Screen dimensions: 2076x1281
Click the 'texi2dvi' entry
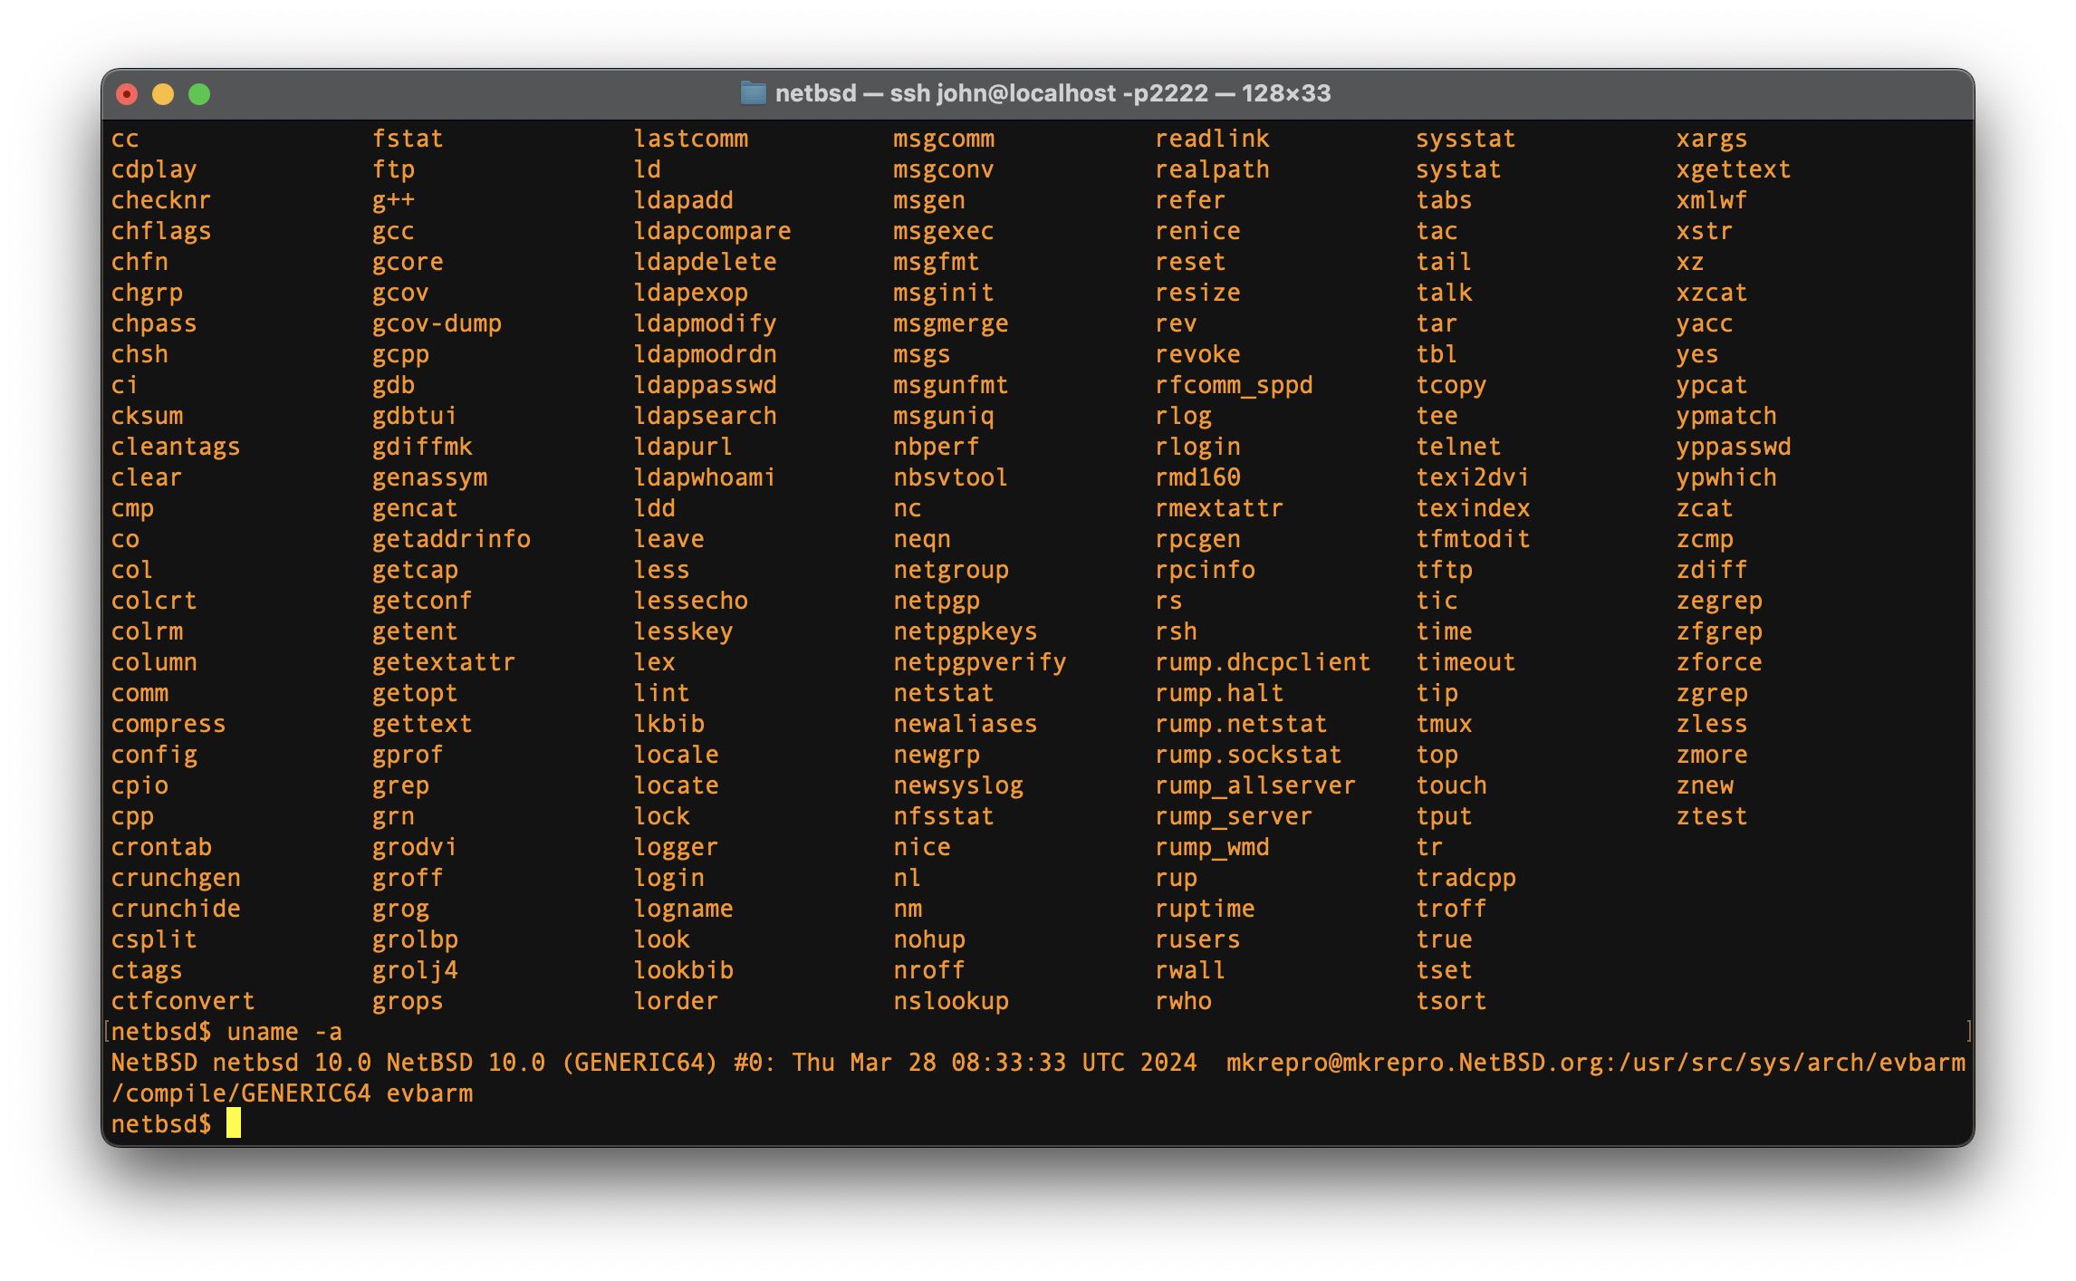(1474, 477)
